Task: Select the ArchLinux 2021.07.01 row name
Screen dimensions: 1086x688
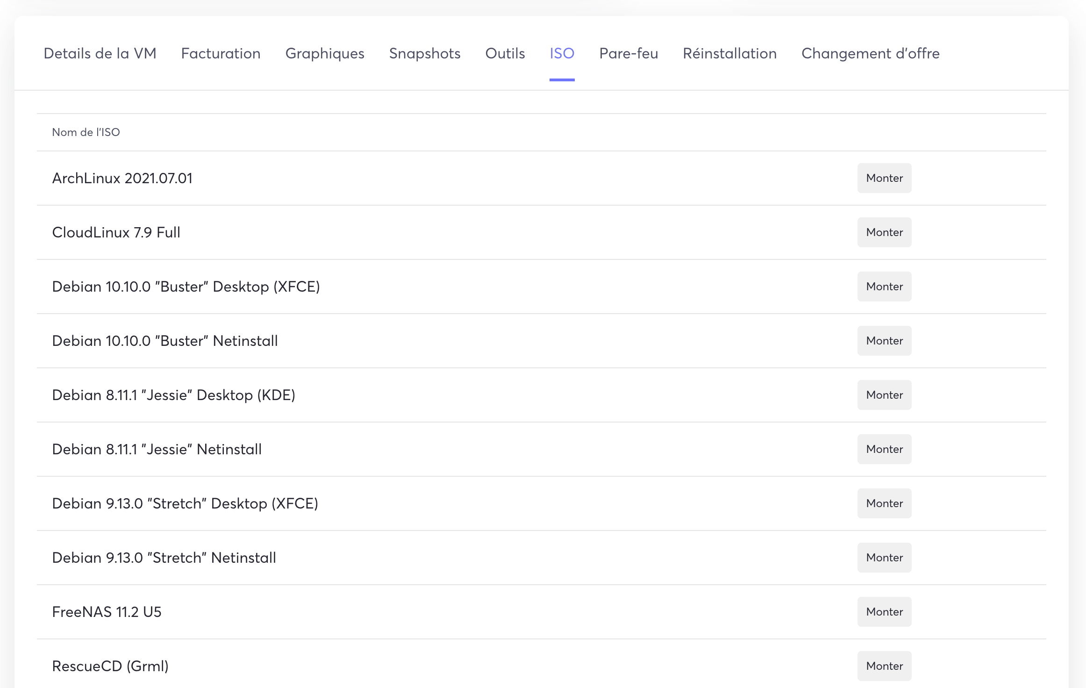Action: click(x=122, y=178)
